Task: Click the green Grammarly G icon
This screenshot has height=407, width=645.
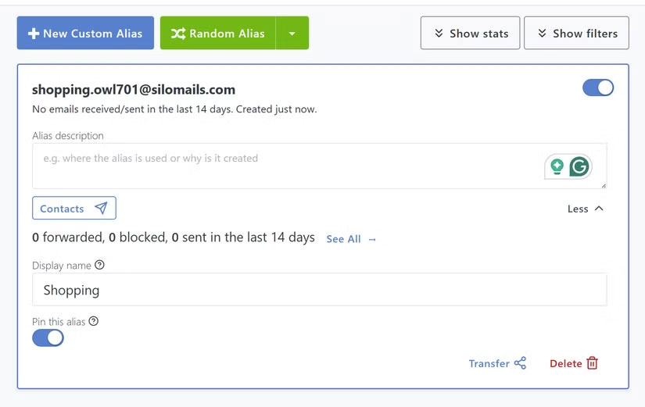Action: point(579,166)
